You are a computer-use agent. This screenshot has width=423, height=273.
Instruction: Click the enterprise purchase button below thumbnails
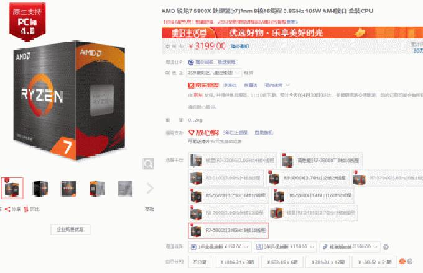(x=70, y=230)
